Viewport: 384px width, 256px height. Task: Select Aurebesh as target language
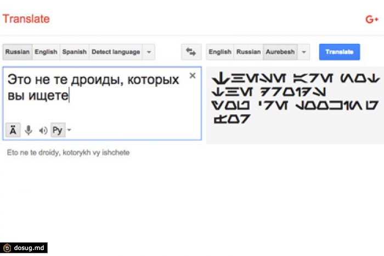click(280, 52)
